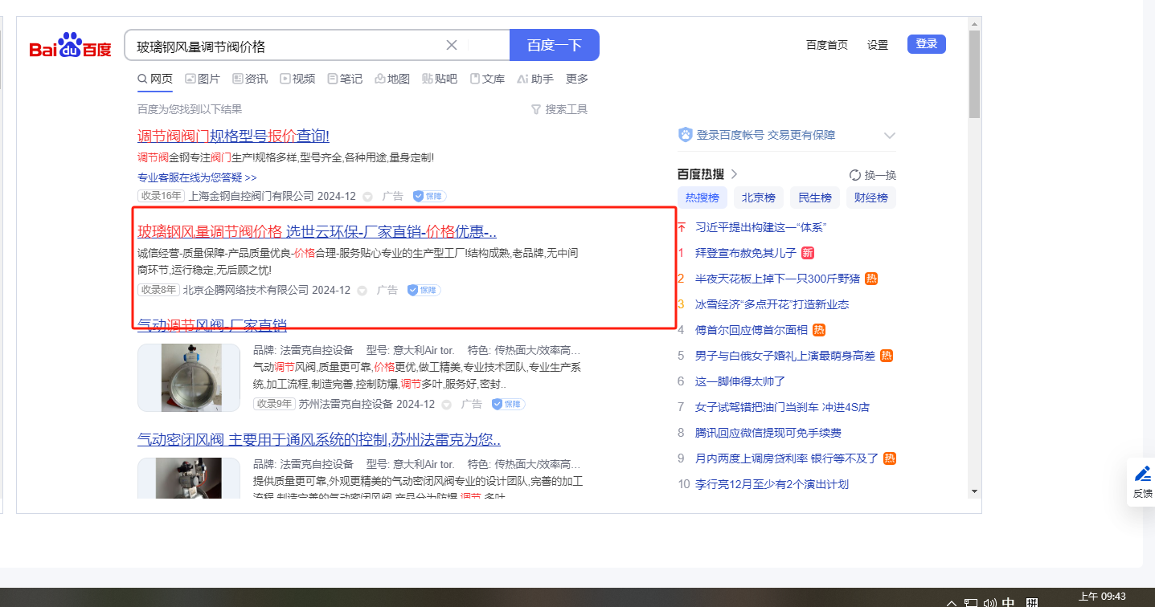Expand the 登录百度帐号 panel chevron
This screenshot has width=1155, height=607.
tap(889, 135)
